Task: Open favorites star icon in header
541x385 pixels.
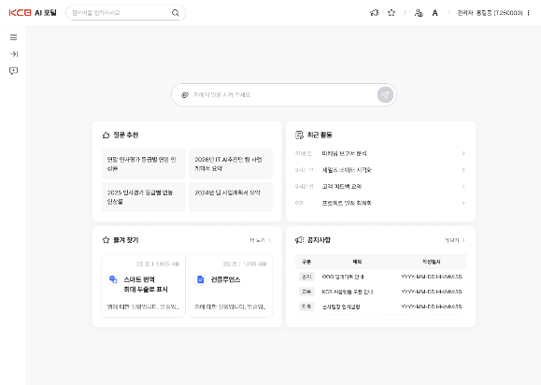Action: tap(392, 13)
